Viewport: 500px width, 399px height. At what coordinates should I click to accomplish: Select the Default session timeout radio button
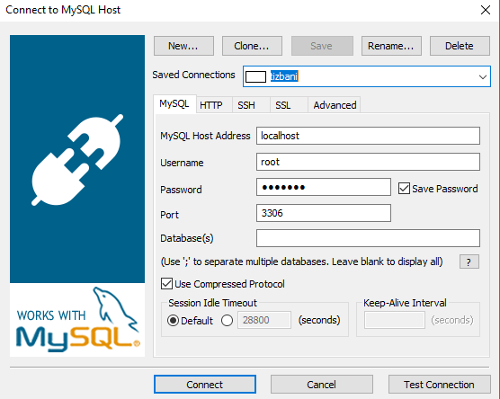click(x=173, y=321)
